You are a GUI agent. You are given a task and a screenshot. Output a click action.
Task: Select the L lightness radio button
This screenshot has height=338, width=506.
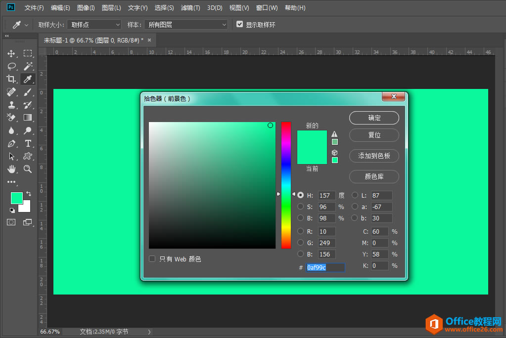point(355,195)
